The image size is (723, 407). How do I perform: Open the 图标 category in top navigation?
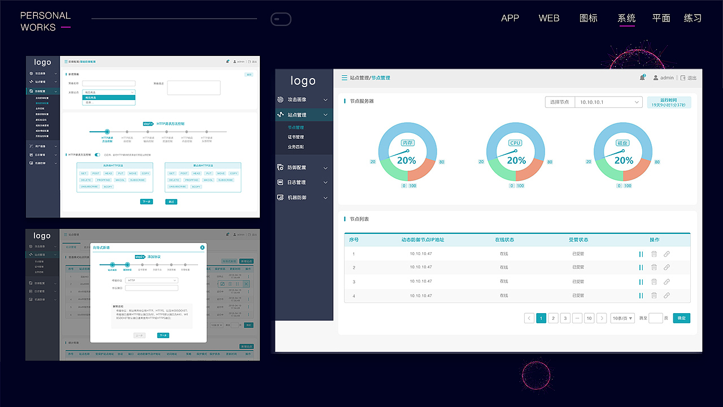pos(589,18)
